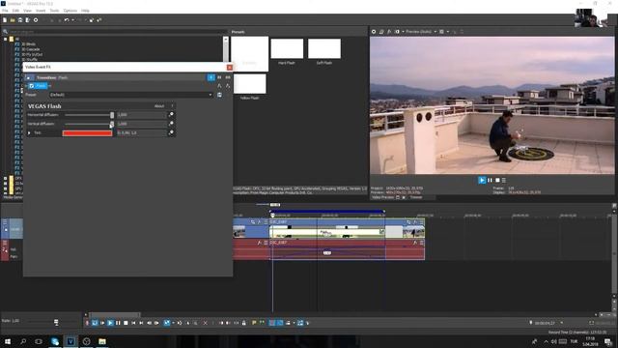
Task: Click Play in the bottom transport bar
Action: [110, 323]
